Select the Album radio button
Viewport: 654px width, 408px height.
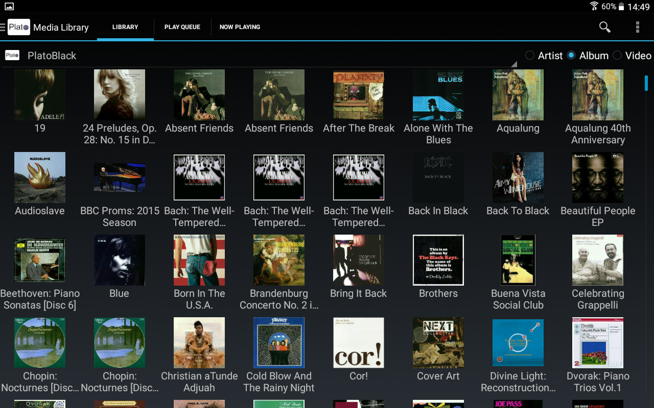572,55
